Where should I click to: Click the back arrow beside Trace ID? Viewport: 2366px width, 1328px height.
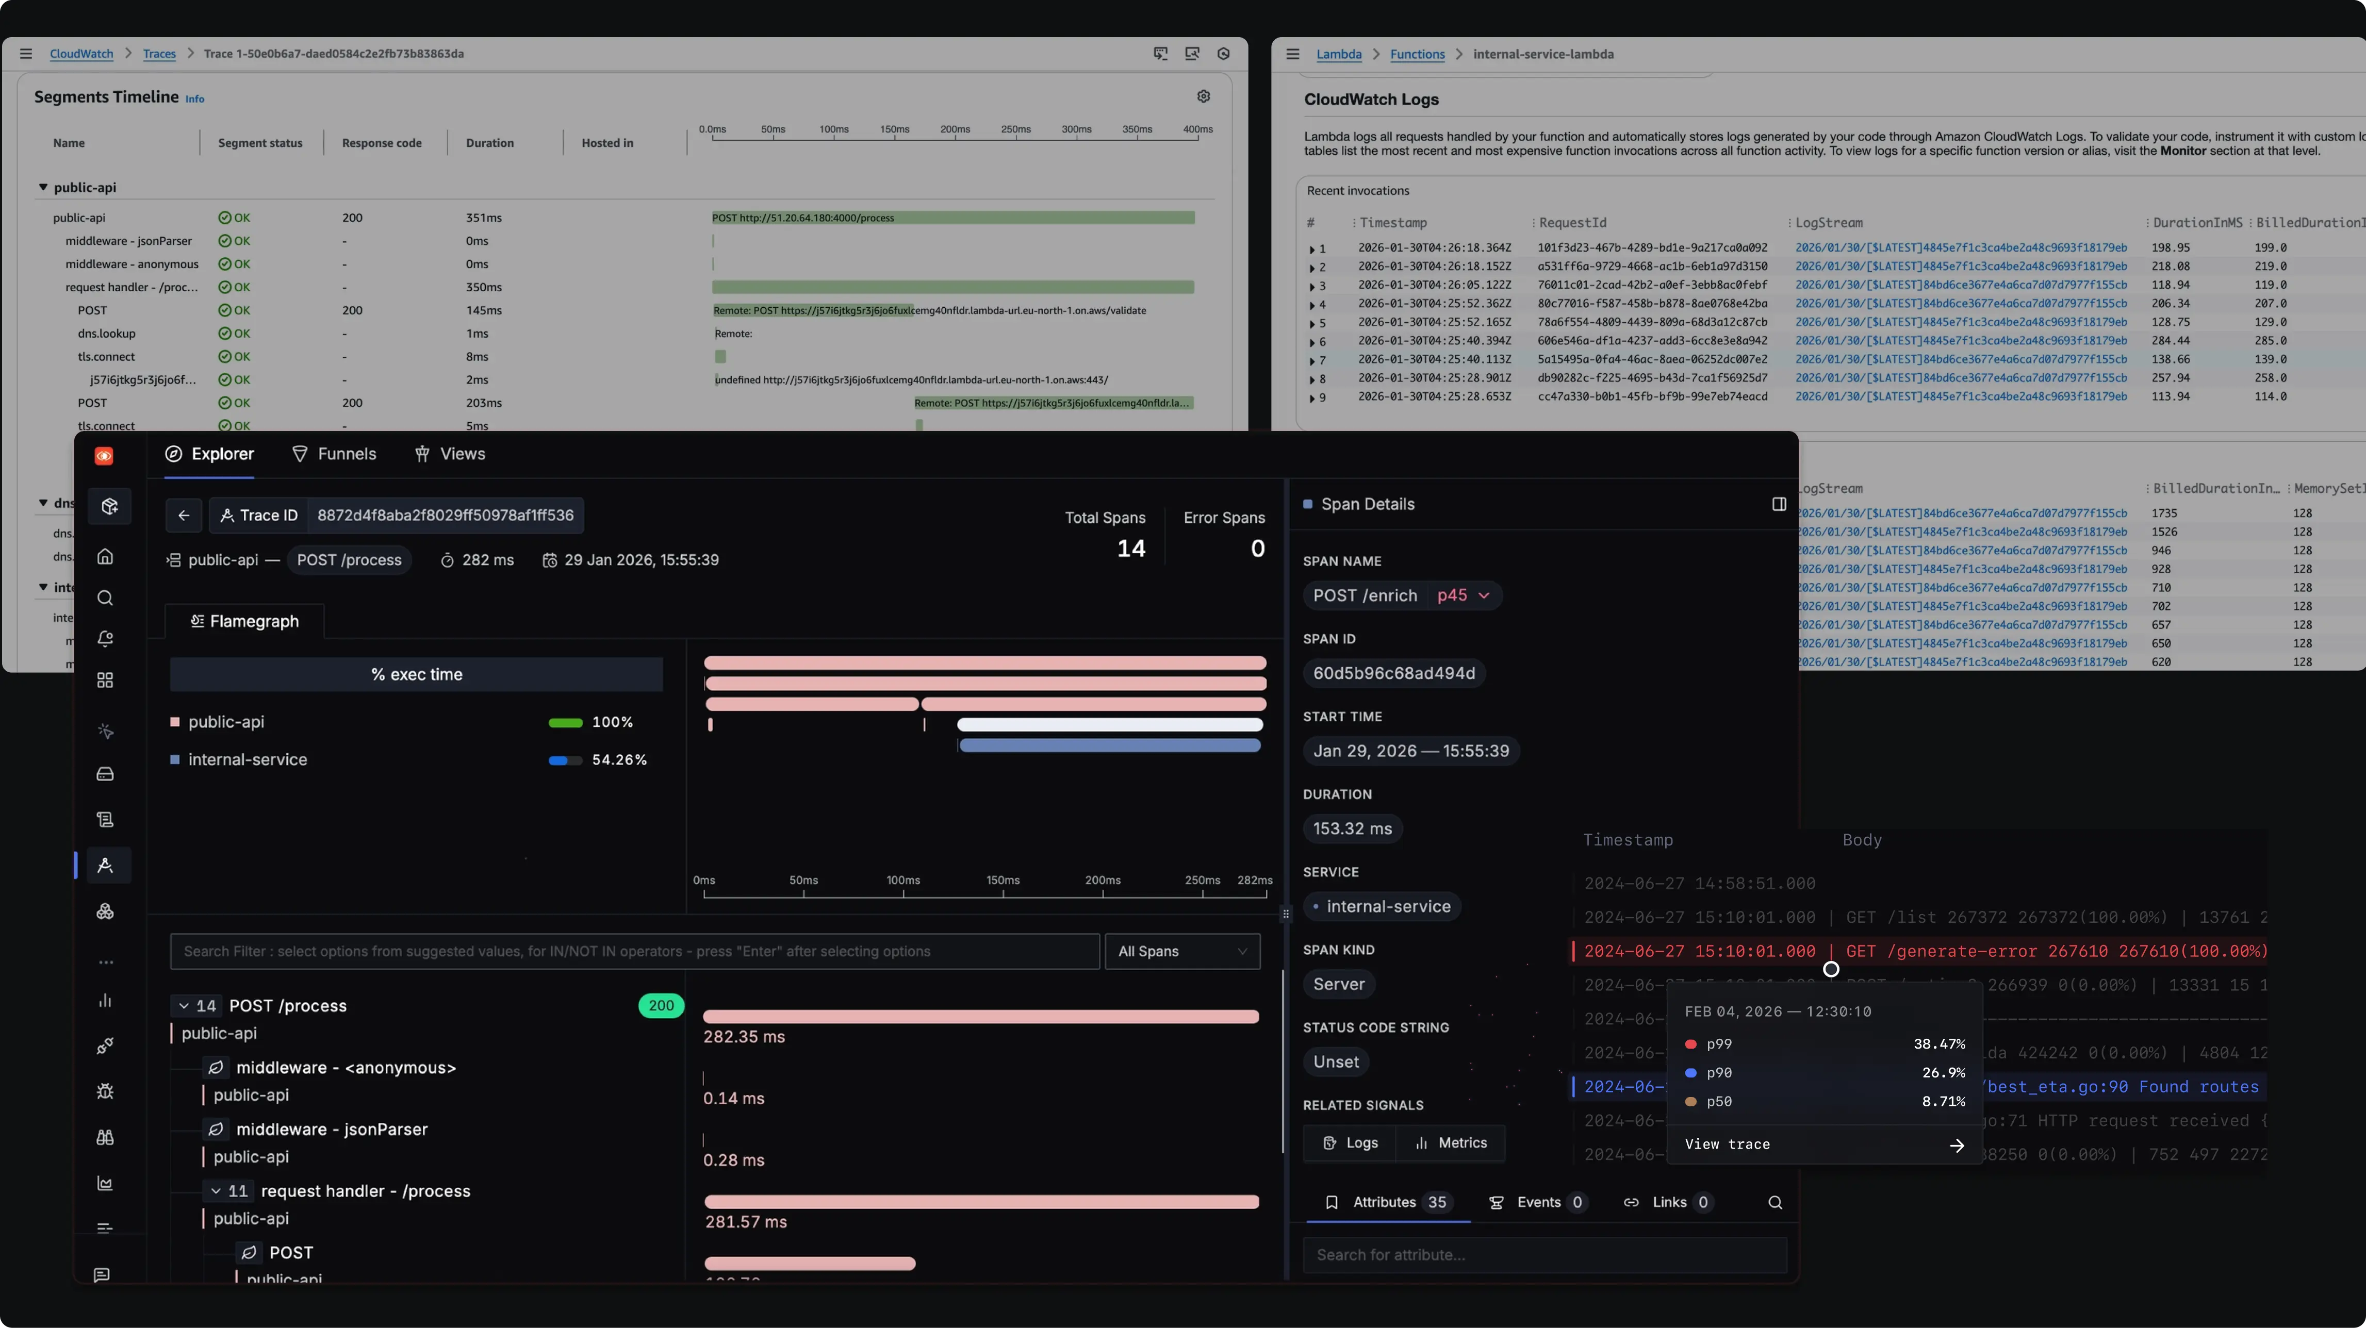coord(184,515)
